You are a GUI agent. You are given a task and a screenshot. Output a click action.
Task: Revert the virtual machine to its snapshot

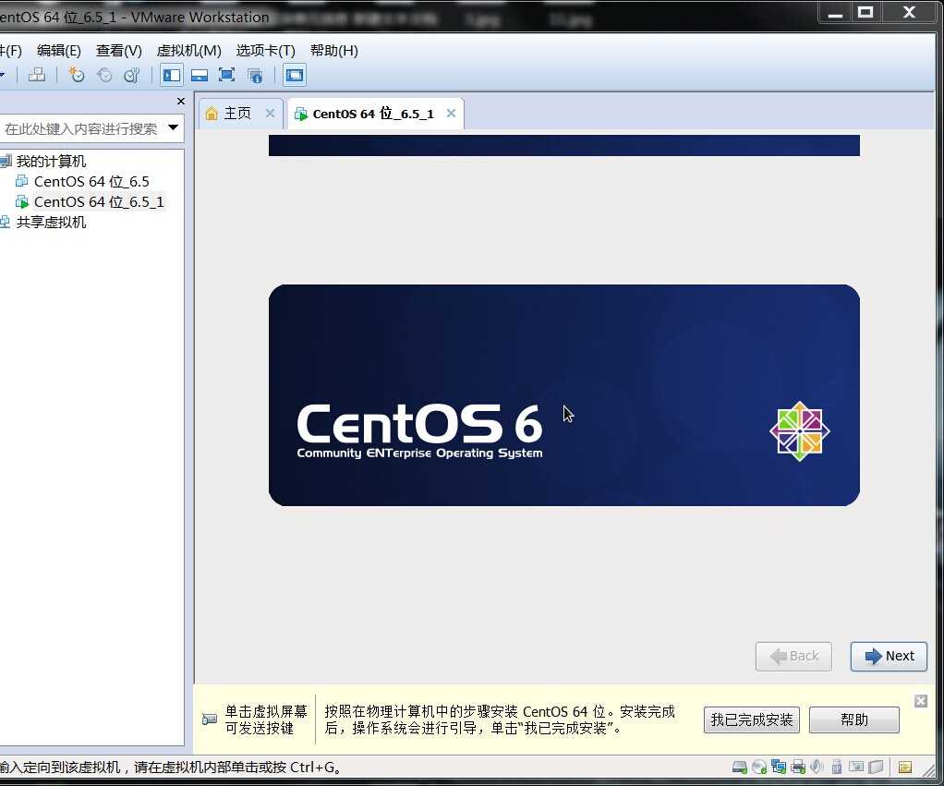[x=104, y=75]
